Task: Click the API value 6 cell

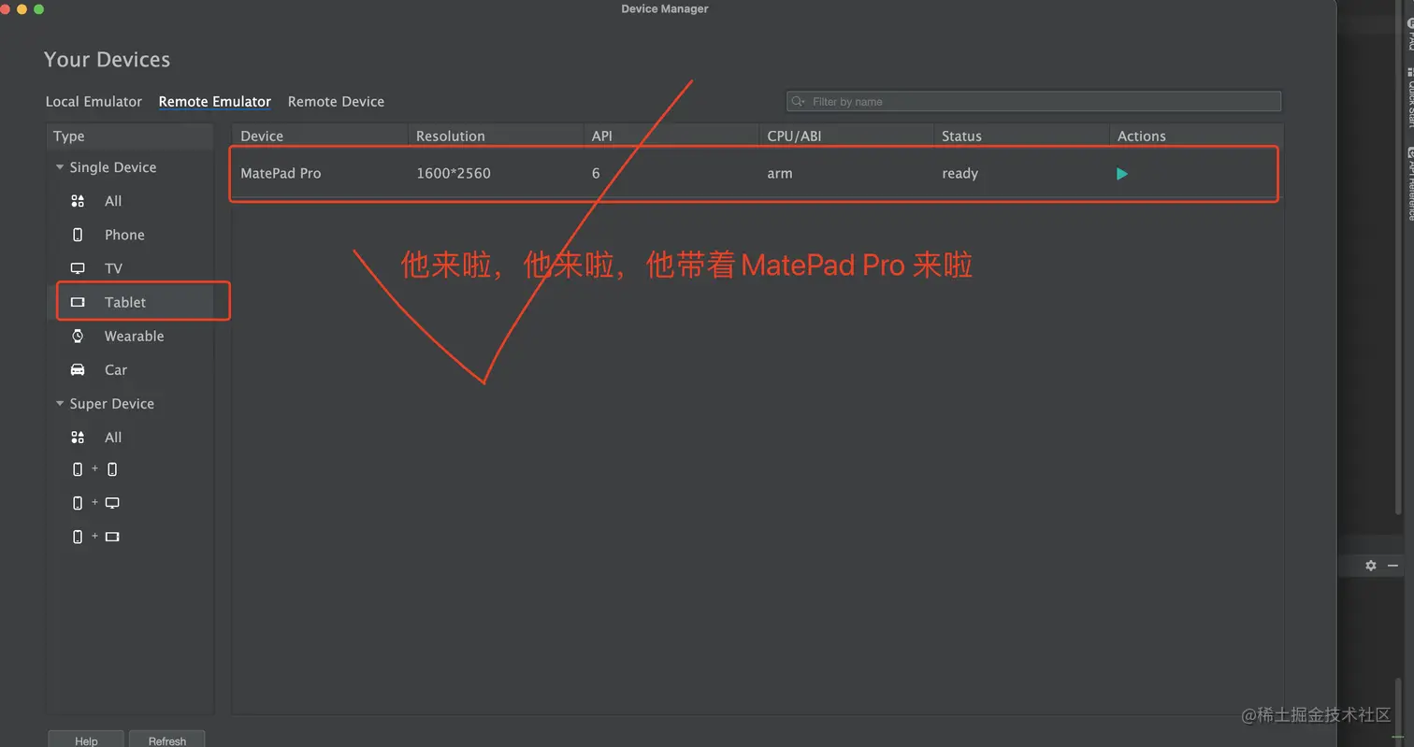Action: coord(596,173)
